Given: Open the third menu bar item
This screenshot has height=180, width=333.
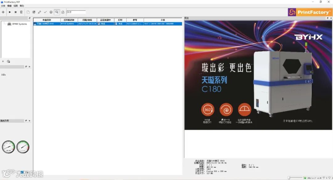Looking at the screenshot, I should coord(15,6).
